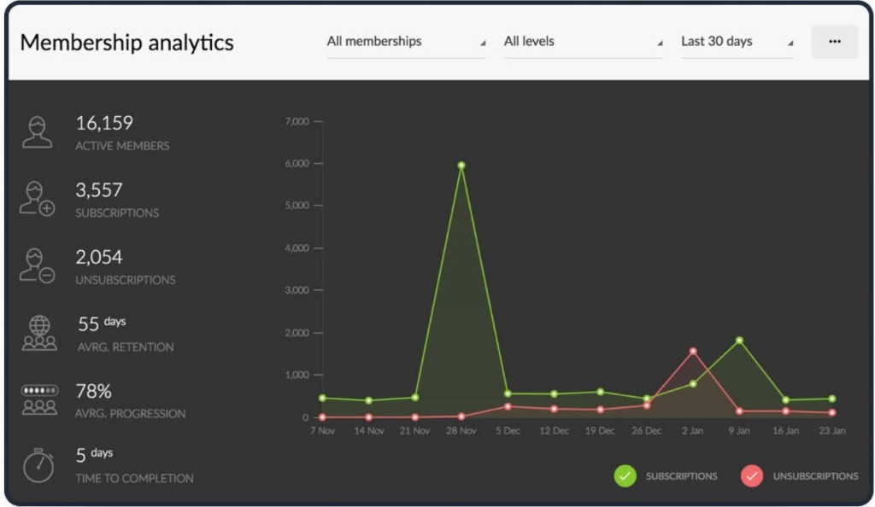The width and height of the screenshot is (875, 507).
Task: Click the 2 Jan unsubscriptions peak point
Action: pyautogui.click(x=692, y=351)
